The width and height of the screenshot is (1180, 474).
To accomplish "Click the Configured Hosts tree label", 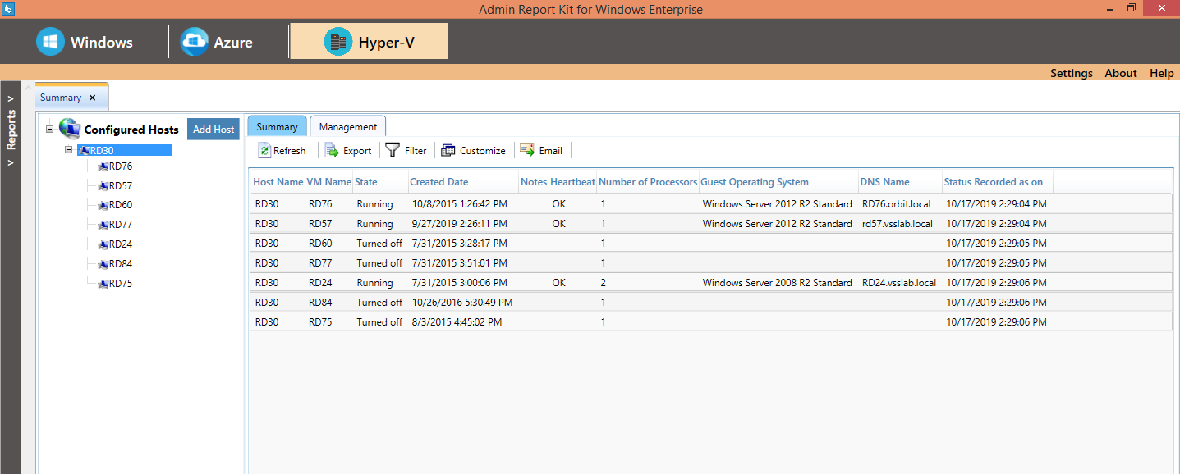I will [x=131, y=130].
